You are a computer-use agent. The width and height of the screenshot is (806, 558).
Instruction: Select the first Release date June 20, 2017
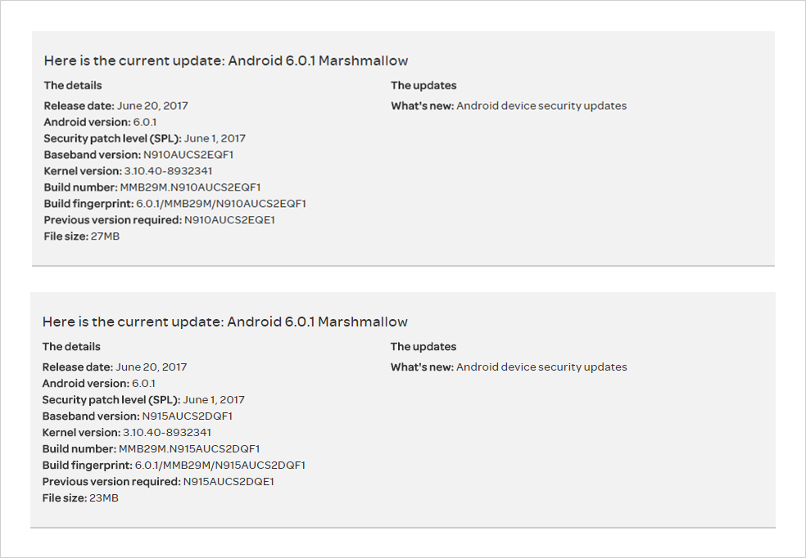(115, 106)
